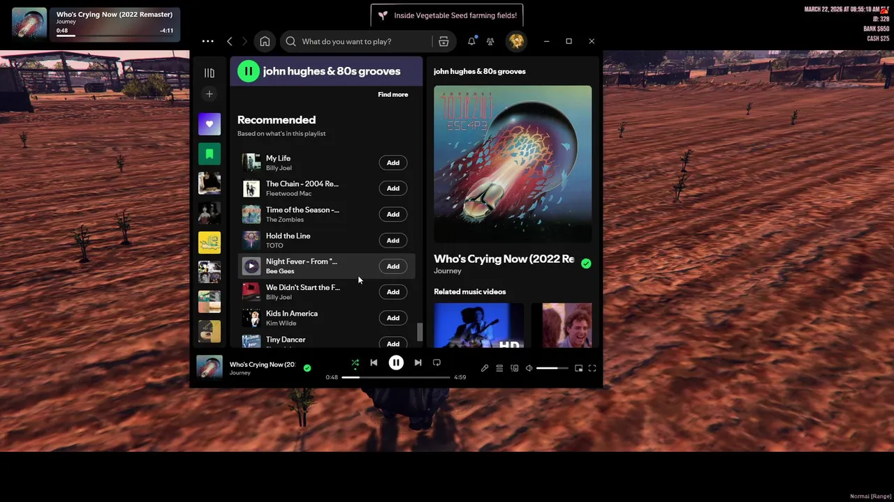Seek in the song progress bar
The height and width of the screenshot is (502, 894).
click(x=396, y=377)
